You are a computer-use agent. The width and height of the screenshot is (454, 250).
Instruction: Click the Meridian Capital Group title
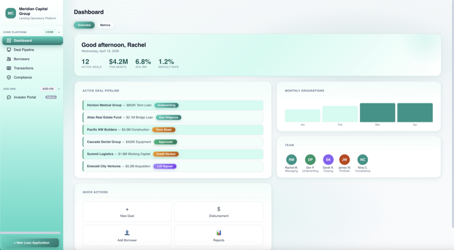pos(33,11)
